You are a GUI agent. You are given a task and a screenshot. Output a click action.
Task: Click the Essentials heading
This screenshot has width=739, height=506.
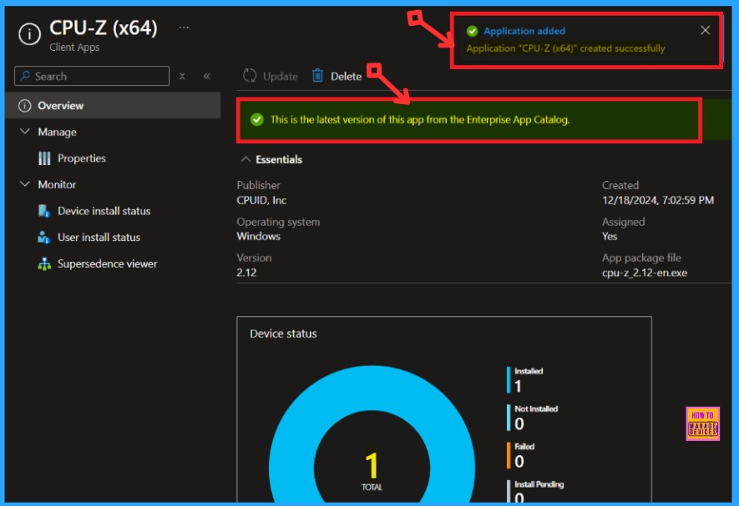click(279, 159)
